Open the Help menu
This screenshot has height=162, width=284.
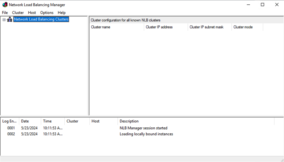click(62, 12)
